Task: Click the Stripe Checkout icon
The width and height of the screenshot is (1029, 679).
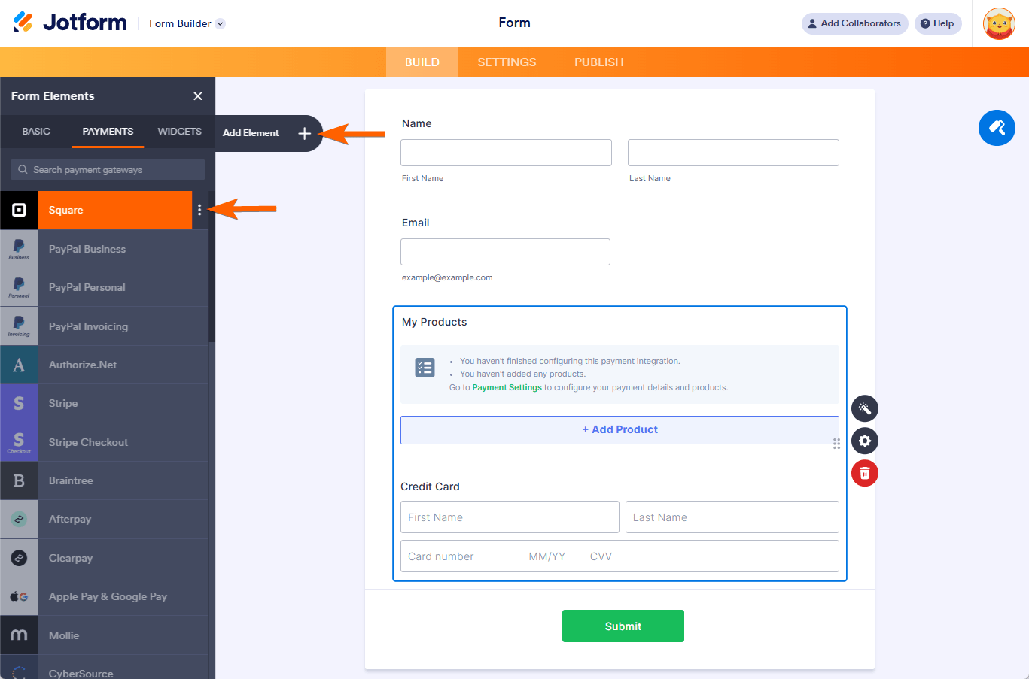Action: (19, 442)
